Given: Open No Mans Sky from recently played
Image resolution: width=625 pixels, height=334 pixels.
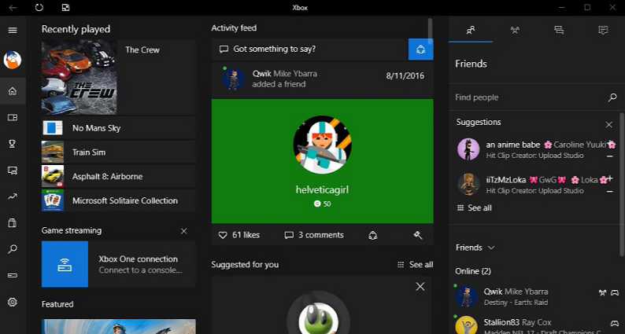Looking at the screenshot, I should (x=118, y=128).
